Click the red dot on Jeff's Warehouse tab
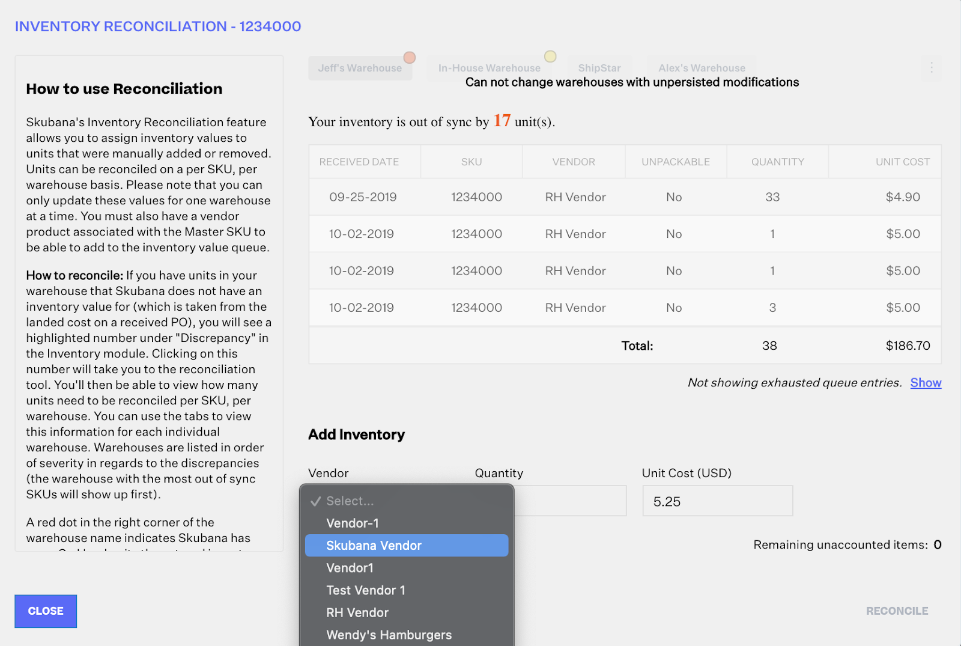Viewport: 961px width, 646px height. pyautogui.click(x=410, y=58)
